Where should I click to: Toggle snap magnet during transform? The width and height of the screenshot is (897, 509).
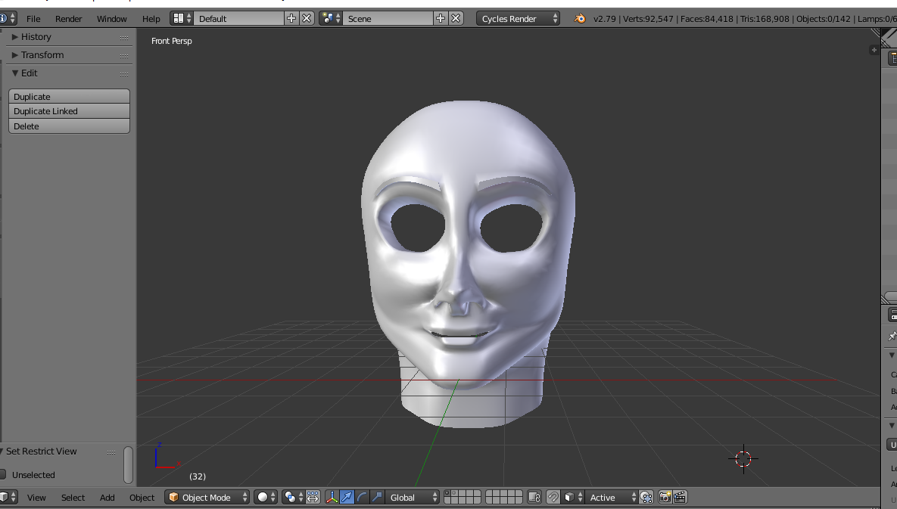[x=553, y=497]
